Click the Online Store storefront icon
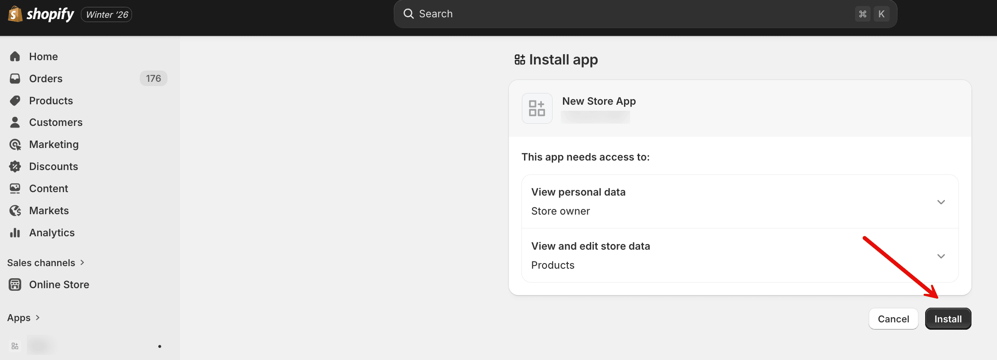This screenshot has width=997, height=360. [15, 285]
